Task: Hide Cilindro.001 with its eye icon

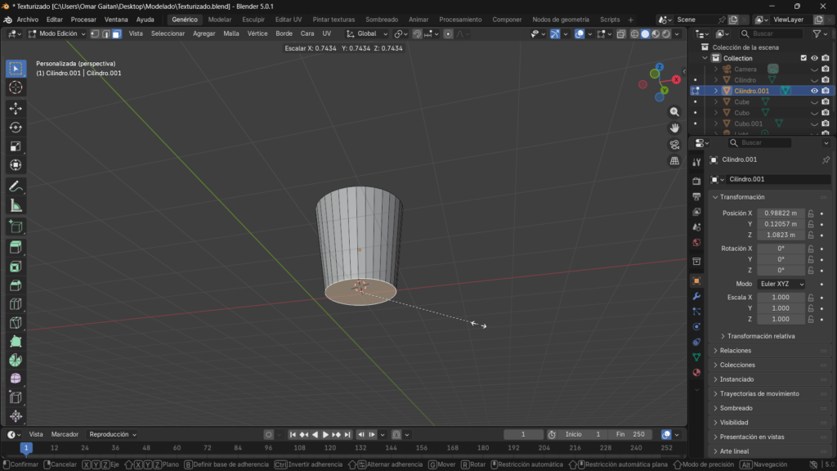Action: pos(814,91)
